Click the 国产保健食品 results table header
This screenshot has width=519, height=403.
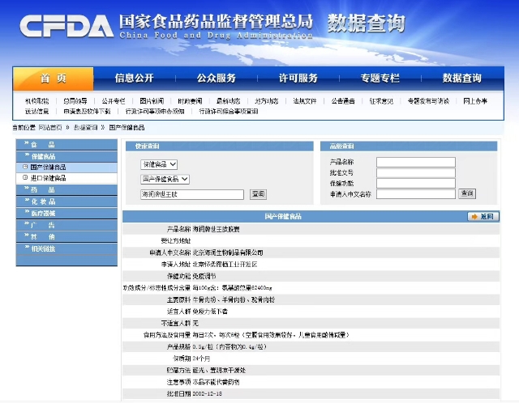tap(283, 216)
